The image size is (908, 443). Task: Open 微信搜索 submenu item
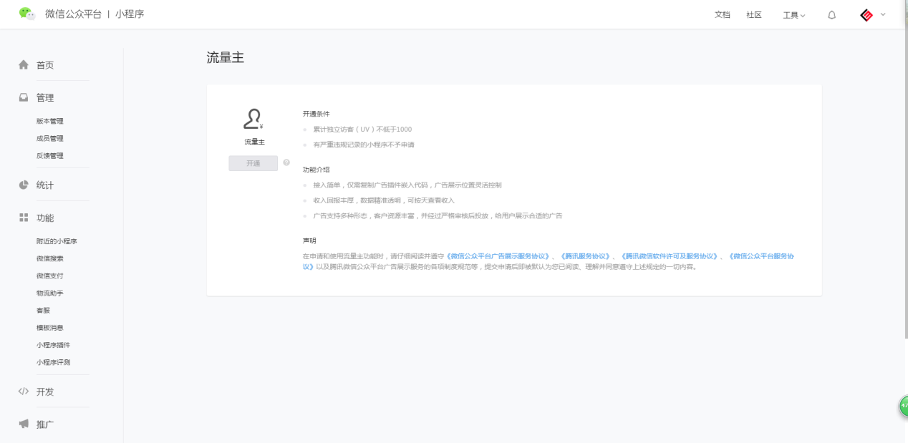tap(50, 258)
